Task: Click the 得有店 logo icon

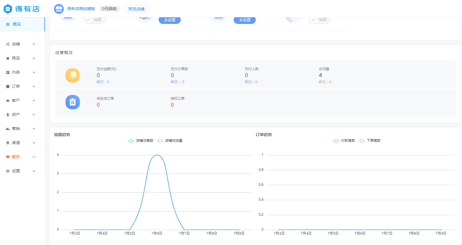Action: coord(8,9)
